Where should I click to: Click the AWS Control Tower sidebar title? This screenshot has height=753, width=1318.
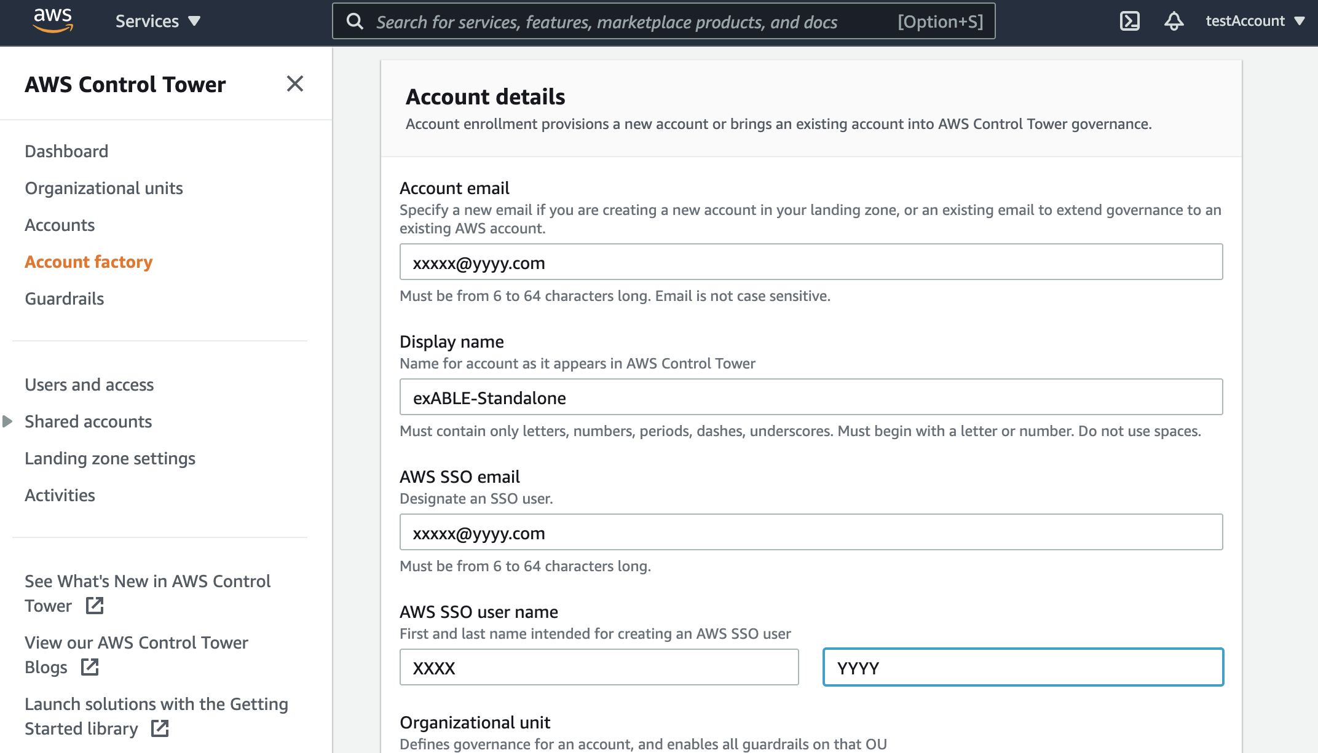[125, 84]
